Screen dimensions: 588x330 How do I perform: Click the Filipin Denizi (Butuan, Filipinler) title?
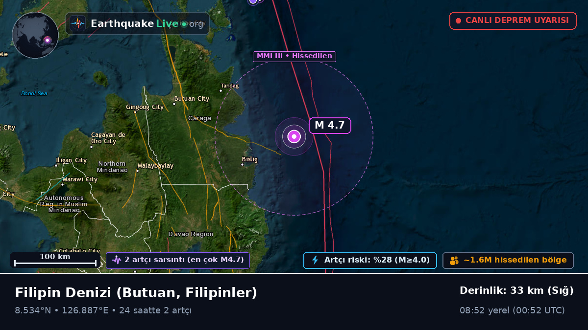point(136,293)
